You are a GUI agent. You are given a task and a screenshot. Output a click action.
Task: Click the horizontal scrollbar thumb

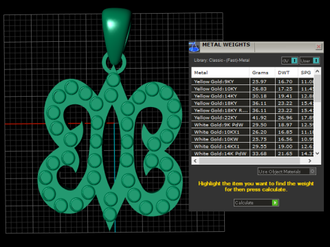click(x=250, y=161)
